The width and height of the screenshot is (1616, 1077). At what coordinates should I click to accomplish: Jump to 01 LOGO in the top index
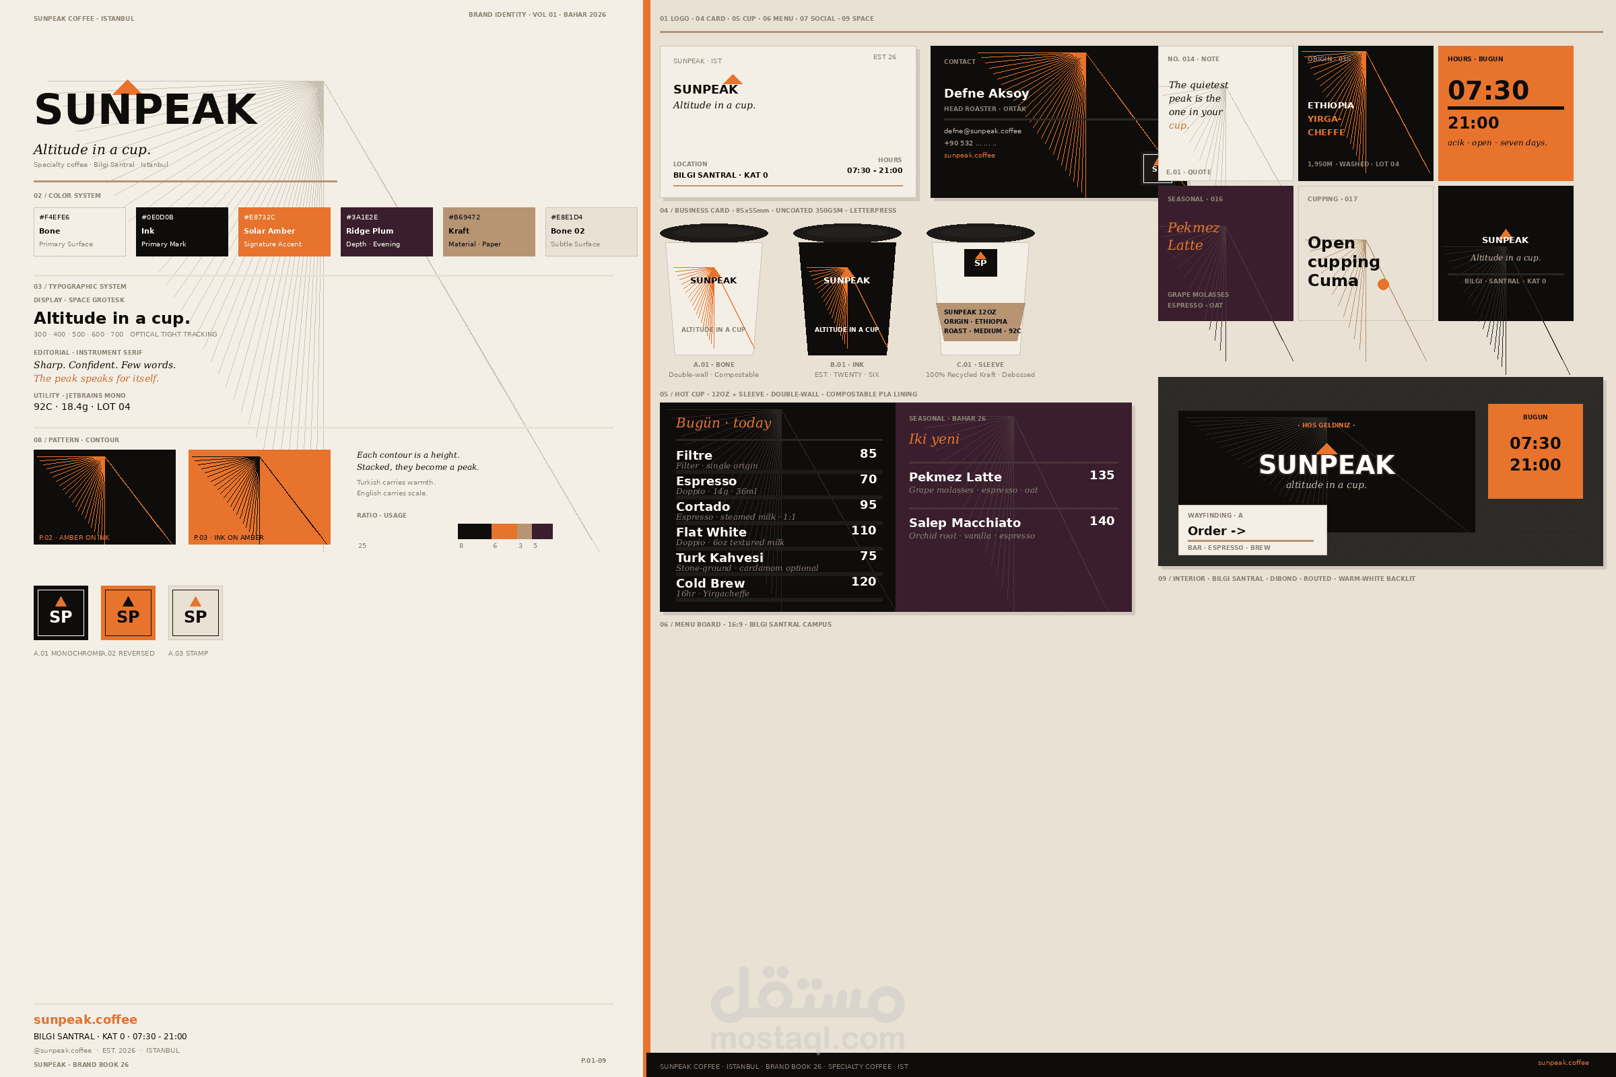click(675, 19)
